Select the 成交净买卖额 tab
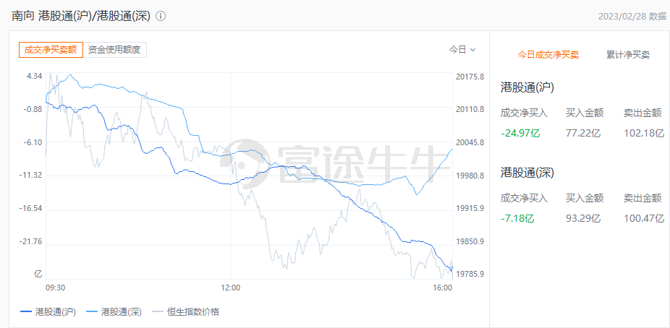The width and height of the screenshot is (670, 328). point(51,50)
